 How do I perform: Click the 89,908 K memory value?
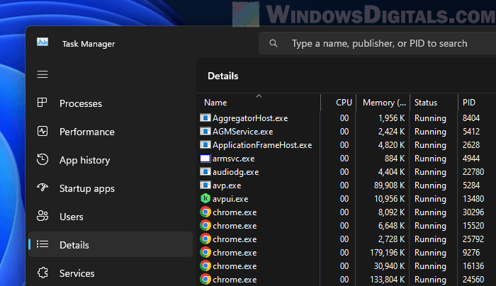click(x=390, y=185)
